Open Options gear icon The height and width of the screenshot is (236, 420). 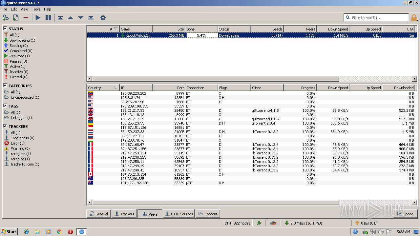(x=103, y=18)
